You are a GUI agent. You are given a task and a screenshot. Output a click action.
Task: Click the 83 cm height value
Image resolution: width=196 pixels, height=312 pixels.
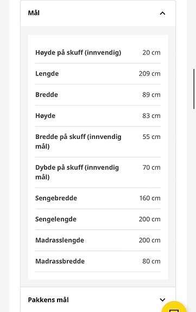tap(151, 116)
